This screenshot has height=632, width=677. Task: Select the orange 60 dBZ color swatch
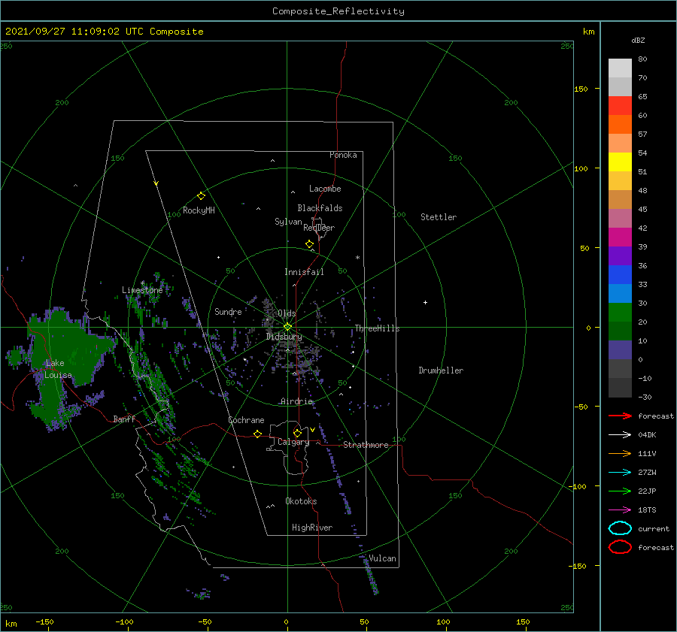tap(620, 124)
